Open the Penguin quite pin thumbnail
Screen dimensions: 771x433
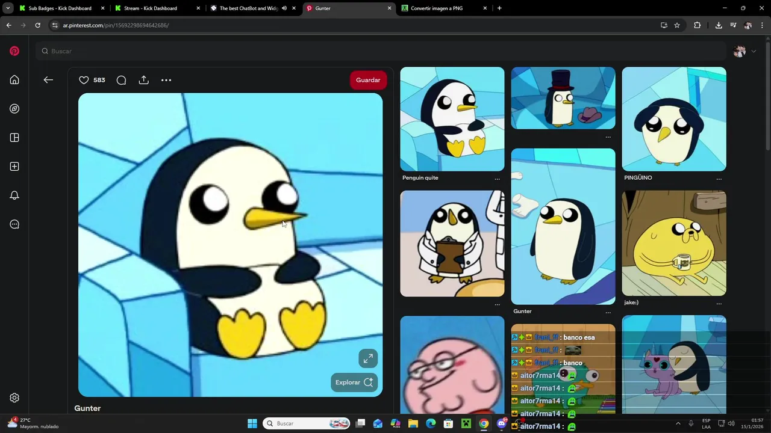pos(452,119)
